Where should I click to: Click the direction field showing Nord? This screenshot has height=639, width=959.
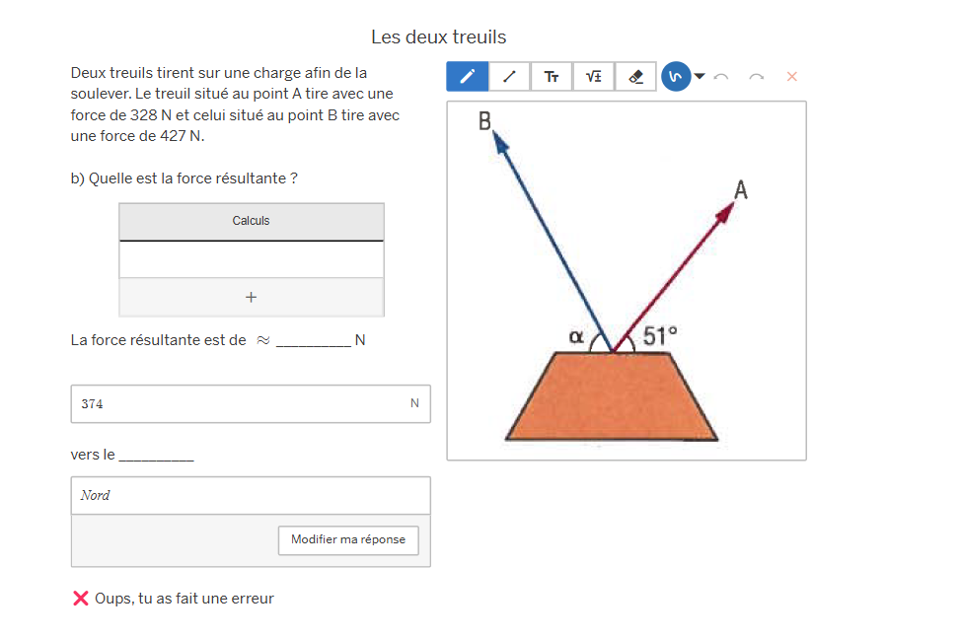[251, 496]
